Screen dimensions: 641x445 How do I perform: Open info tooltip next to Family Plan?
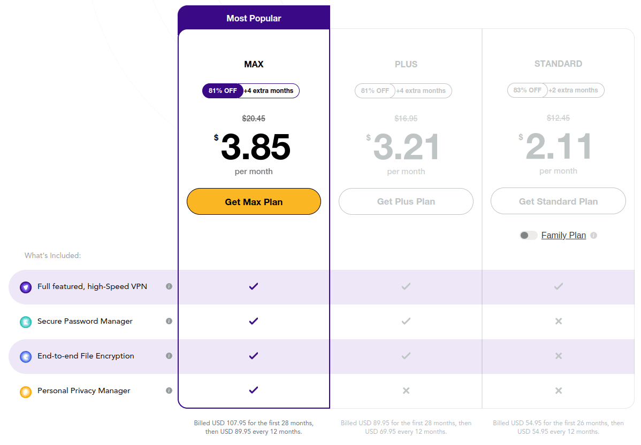[x=593, y=235]
